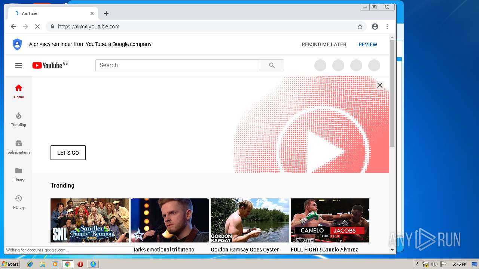Click the browser forward arrow
Viewport: 479px width, 269px height.
coord(25,27)
